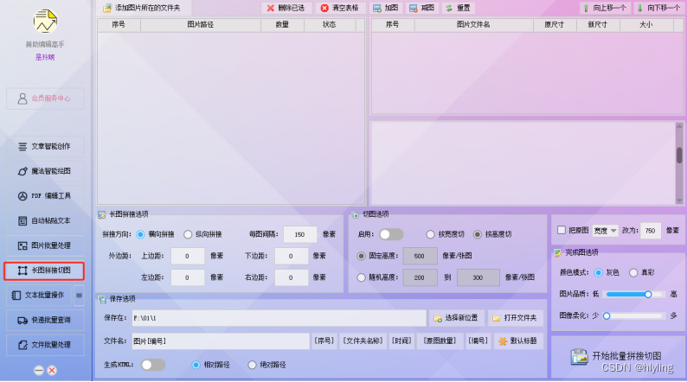Click 打开文件夹 button
687x382 pixels.
click(516, 318)
